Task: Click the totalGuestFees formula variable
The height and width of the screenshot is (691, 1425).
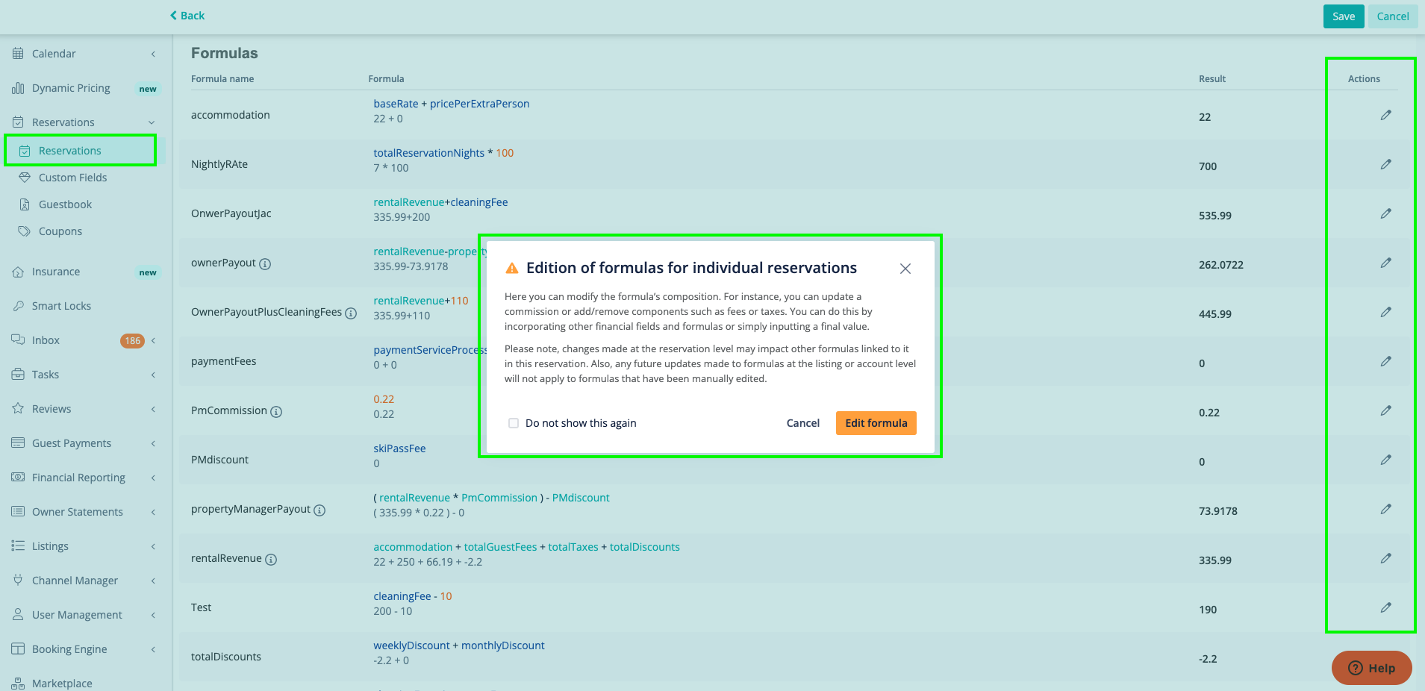Action: 500,547
